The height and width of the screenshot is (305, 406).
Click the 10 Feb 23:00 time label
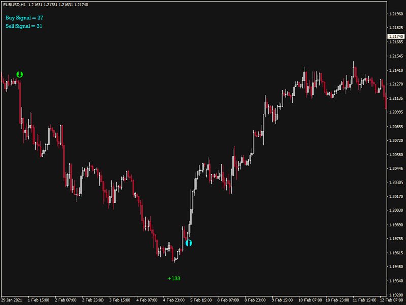[337, 300]
